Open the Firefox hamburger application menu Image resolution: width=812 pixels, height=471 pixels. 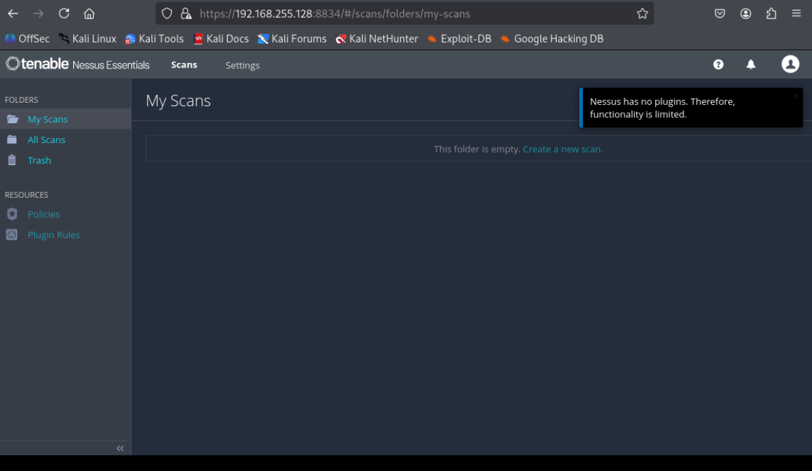(x=796, y=14)
